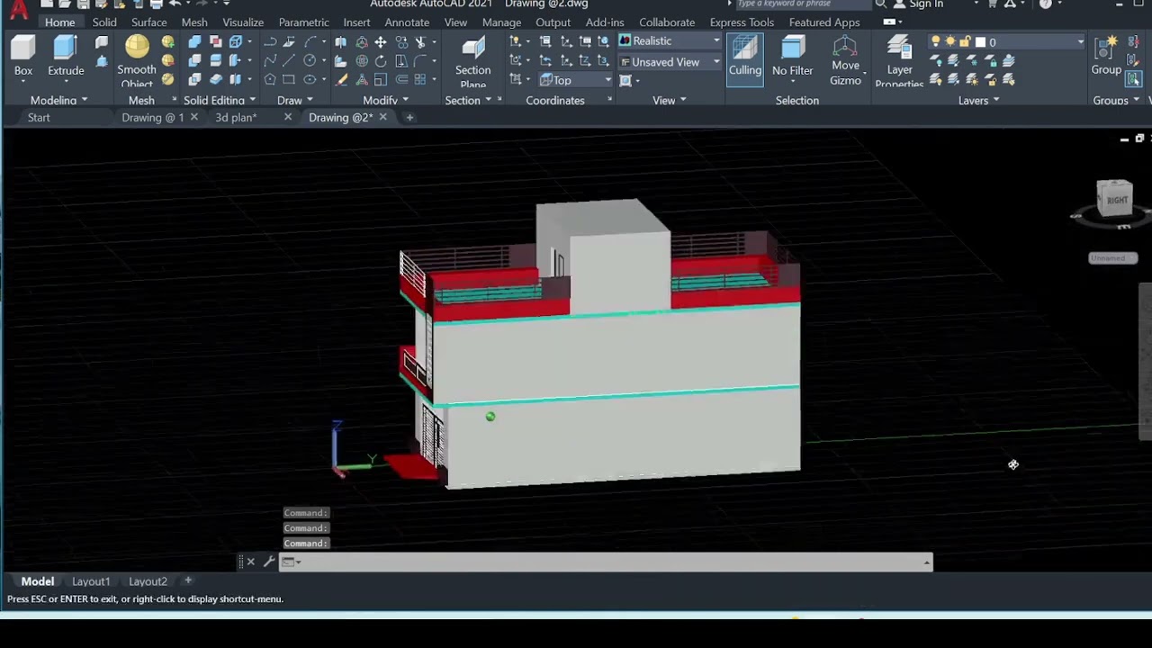
Task: Activate the Move modify tool
Action: (380, 41)
